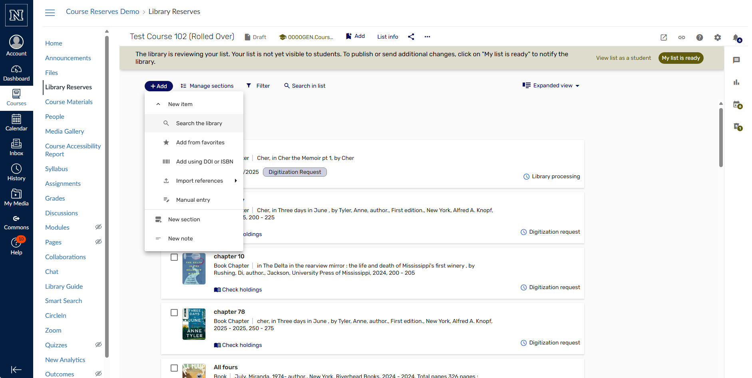Open the comments panel icon
752x378 pixels.
pyautogui.click(x=736, y=60)
